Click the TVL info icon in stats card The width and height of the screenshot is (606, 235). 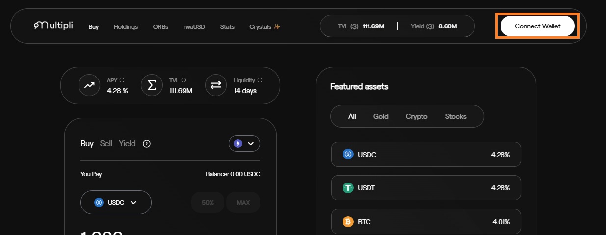point(184,80)
